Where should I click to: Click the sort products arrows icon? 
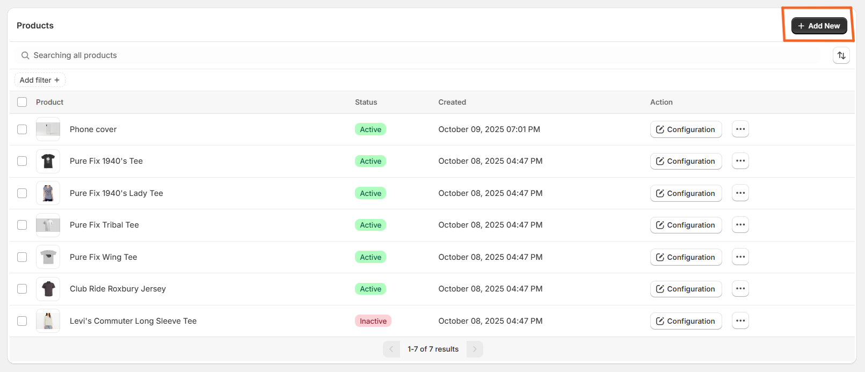841,55
